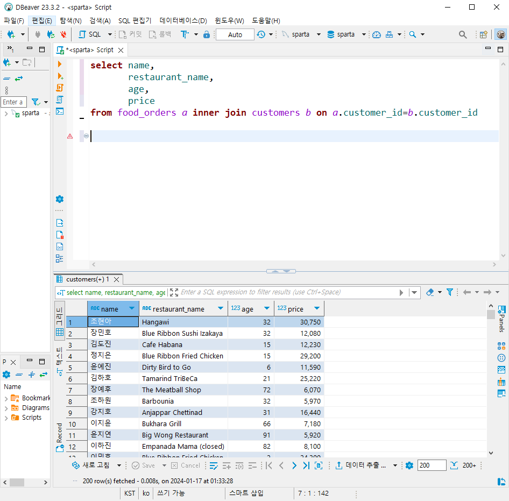Click the main toolbar search magnifier

click(463, 34)
